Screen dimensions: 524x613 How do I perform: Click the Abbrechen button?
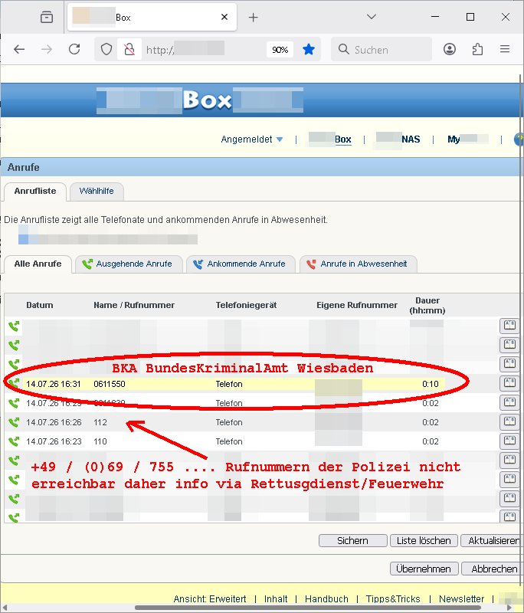pyautogui.click(x=493, y=569)
